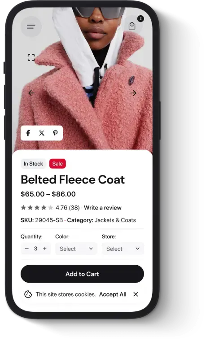Viewport: 210px width, 341px height.
Task: Share product on X
Action: [x=42, y=133]
